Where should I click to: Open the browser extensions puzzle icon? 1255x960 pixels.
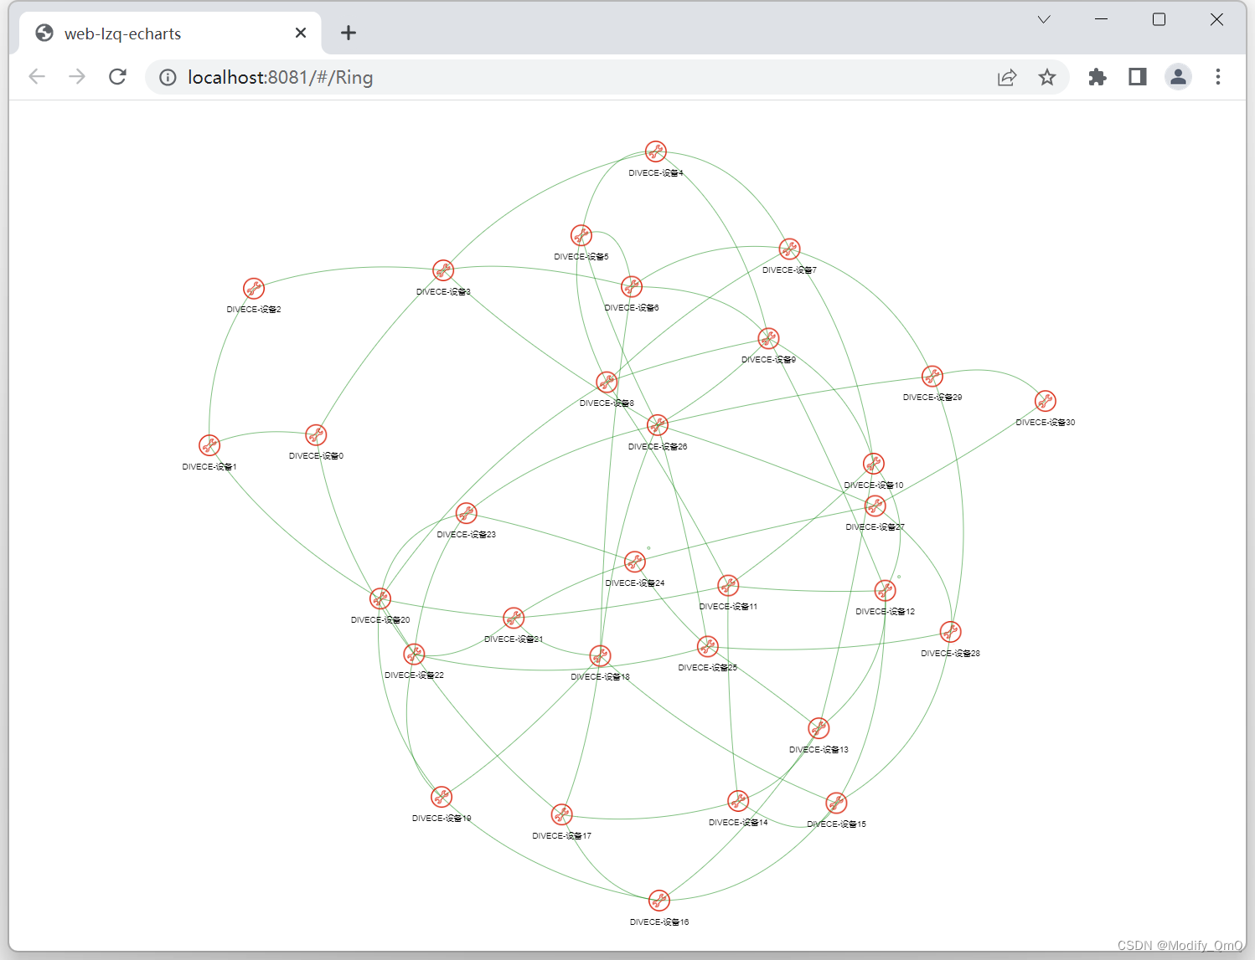1097,76
